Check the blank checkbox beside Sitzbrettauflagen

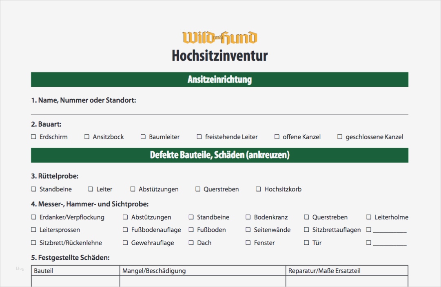[x=369, y=230]
